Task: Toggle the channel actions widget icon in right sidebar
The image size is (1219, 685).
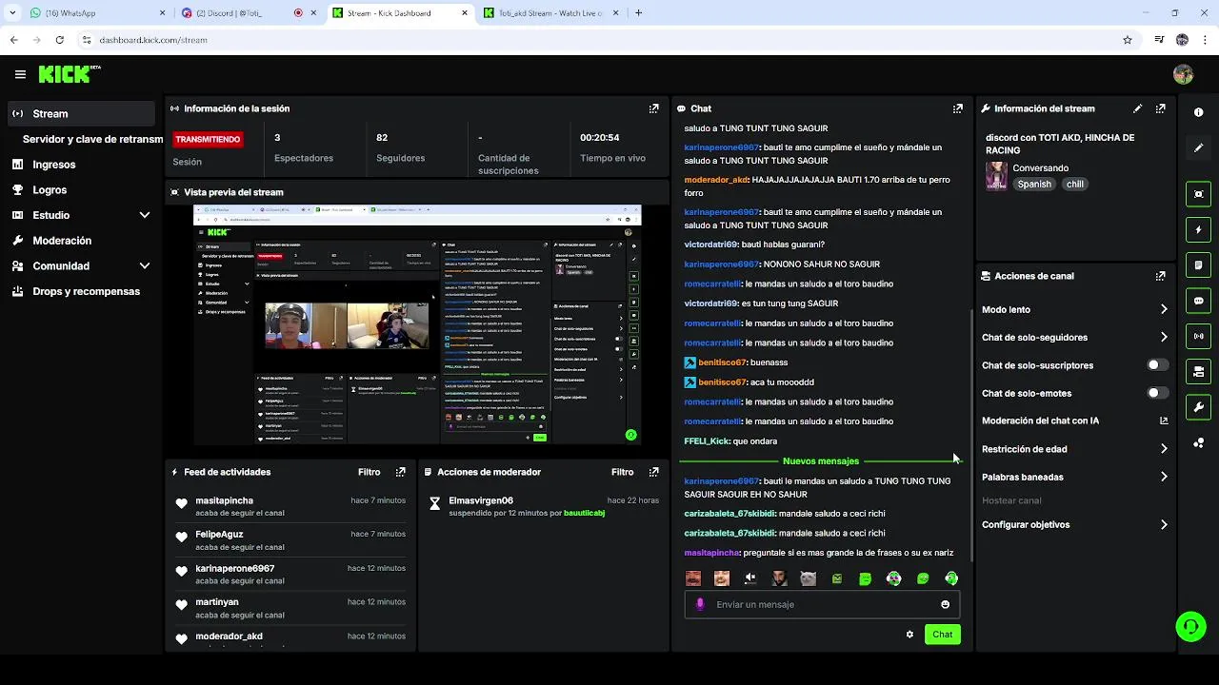Action: tap(1198, 371)
